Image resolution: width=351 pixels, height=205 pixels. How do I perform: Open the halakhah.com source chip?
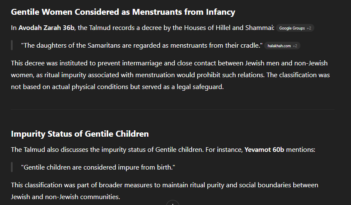pos(282,46)
